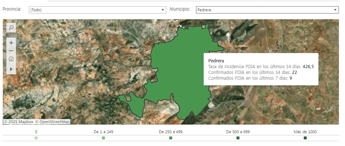
Task: Open the Provincia dropdown arrow
Action: (x=163, y=10)
